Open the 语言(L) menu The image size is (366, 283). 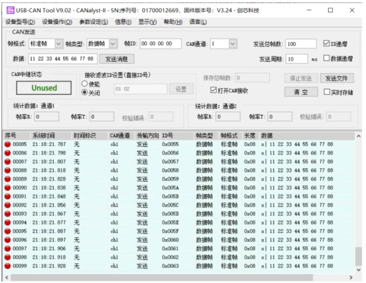[x=198, y=22]
